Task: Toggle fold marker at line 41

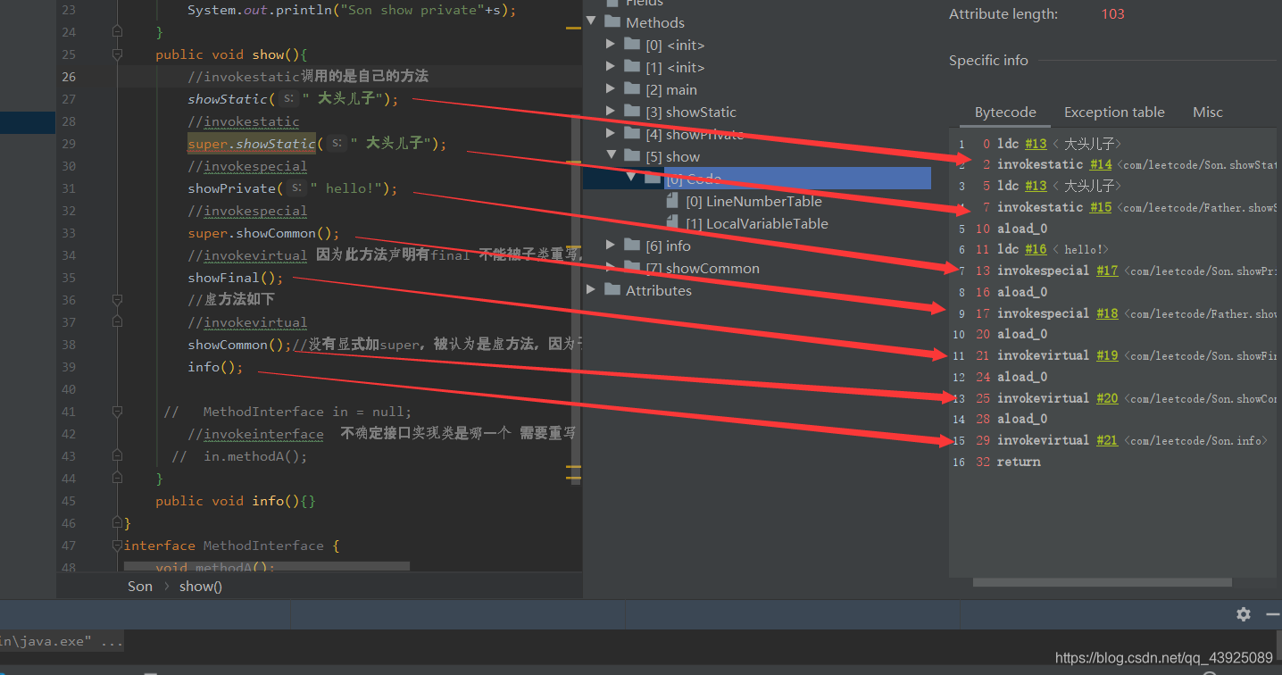Action: [x=117, y=412]
